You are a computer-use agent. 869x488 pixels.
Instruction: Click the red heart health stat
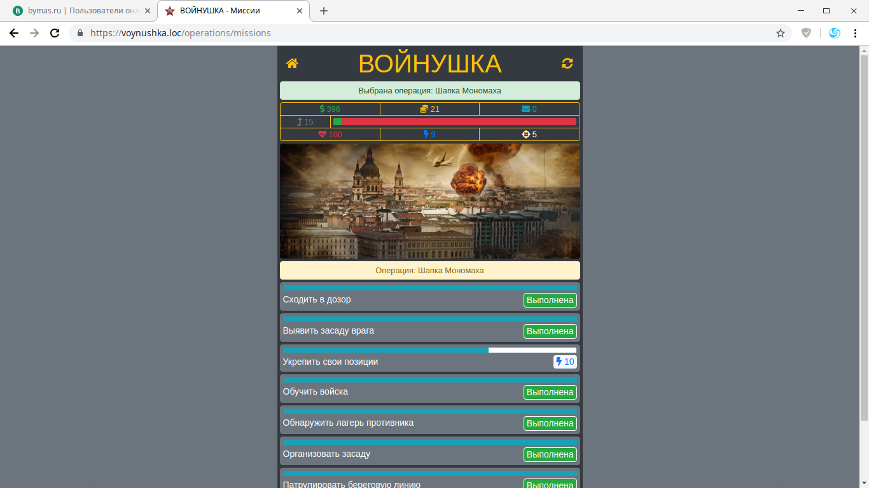[x=330, y=135]
